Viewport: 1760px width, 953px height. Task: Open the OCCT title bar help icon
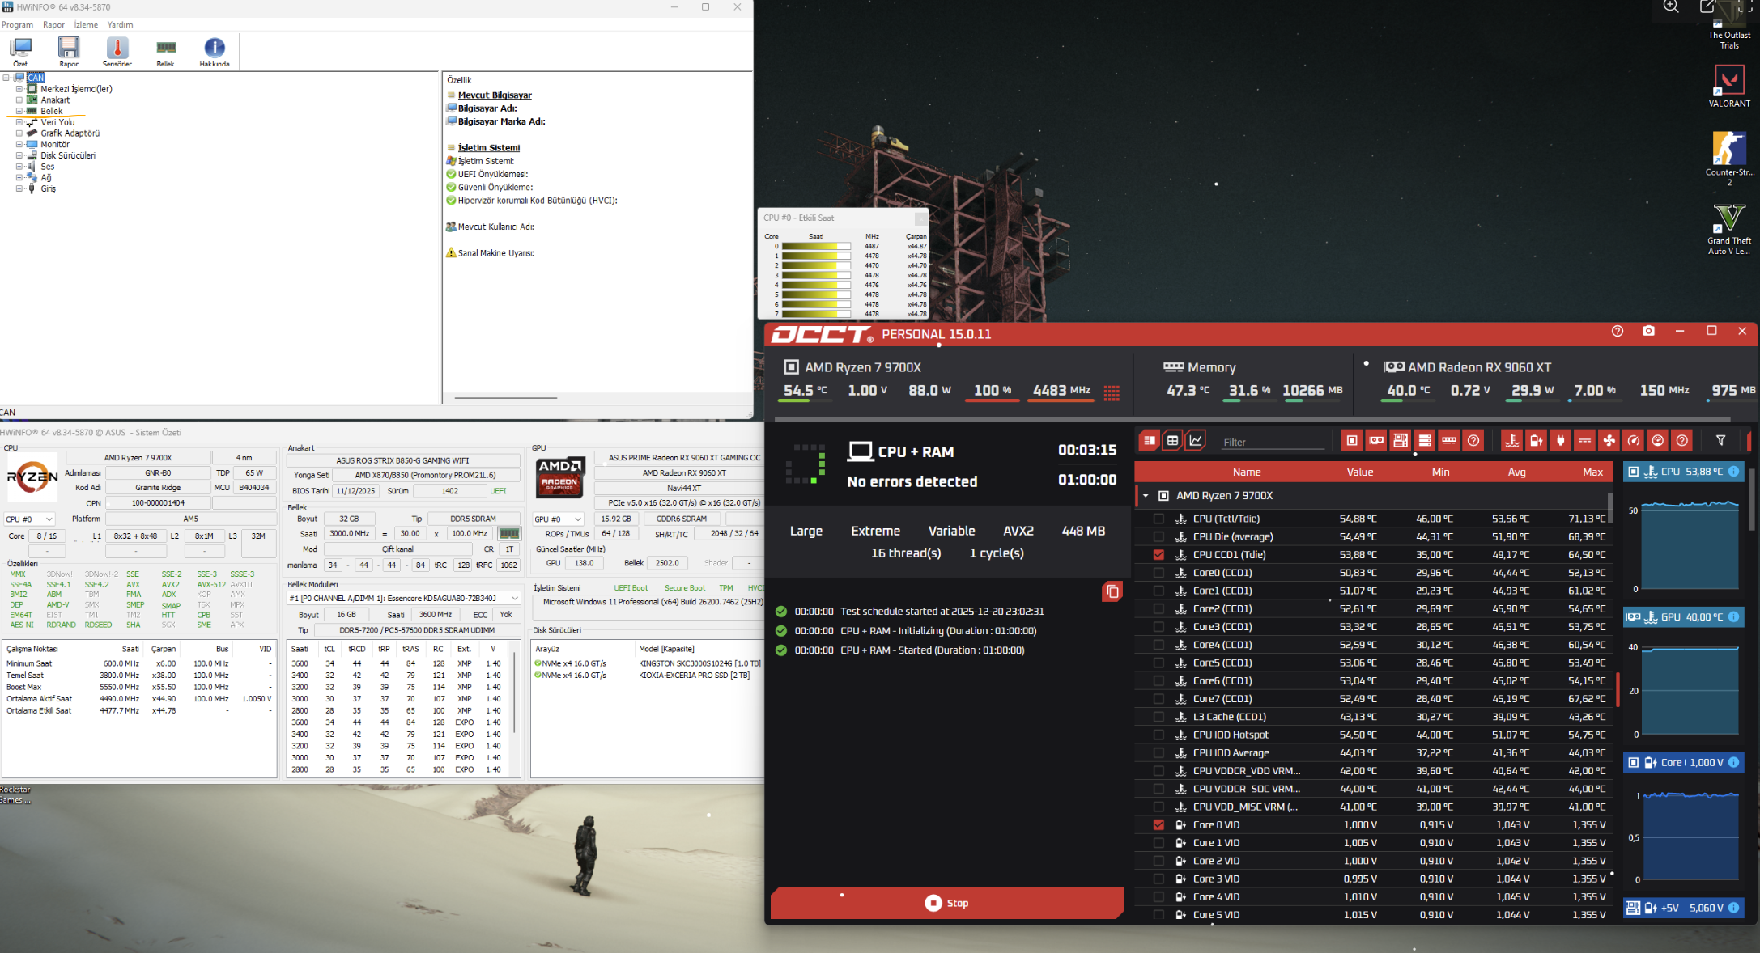pyautogui.click(x=1618, y=331)
